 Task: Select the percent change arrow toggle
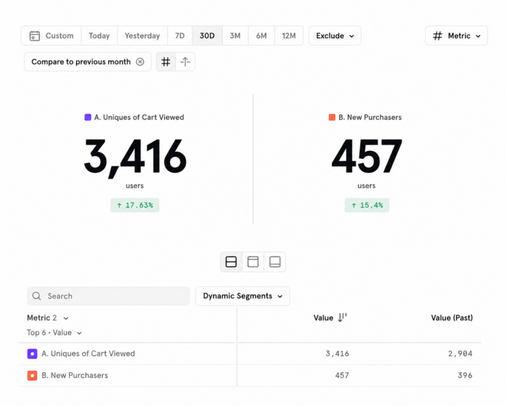tap(185, 62)
